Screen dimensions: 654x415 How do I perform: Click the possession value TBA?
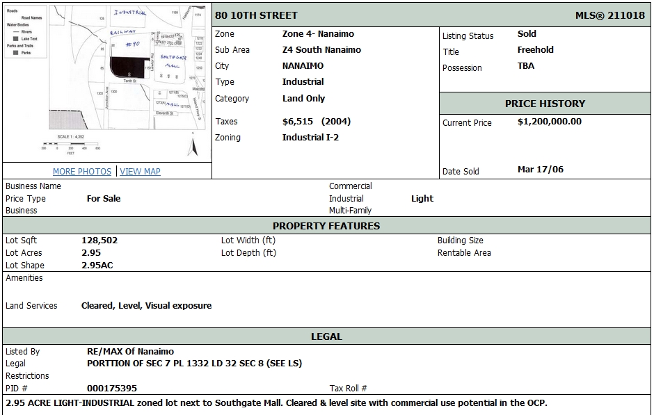[x=526, y=66]
